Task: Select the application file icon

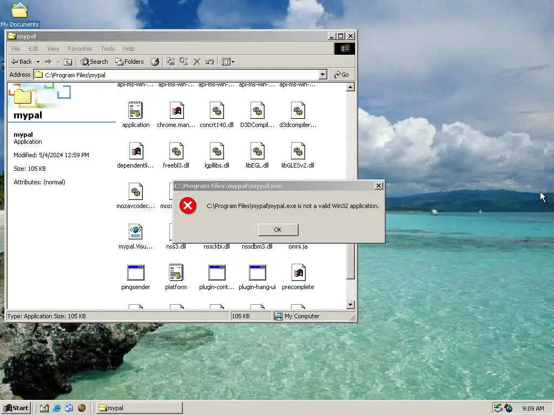Action: (x=136, y=110)
